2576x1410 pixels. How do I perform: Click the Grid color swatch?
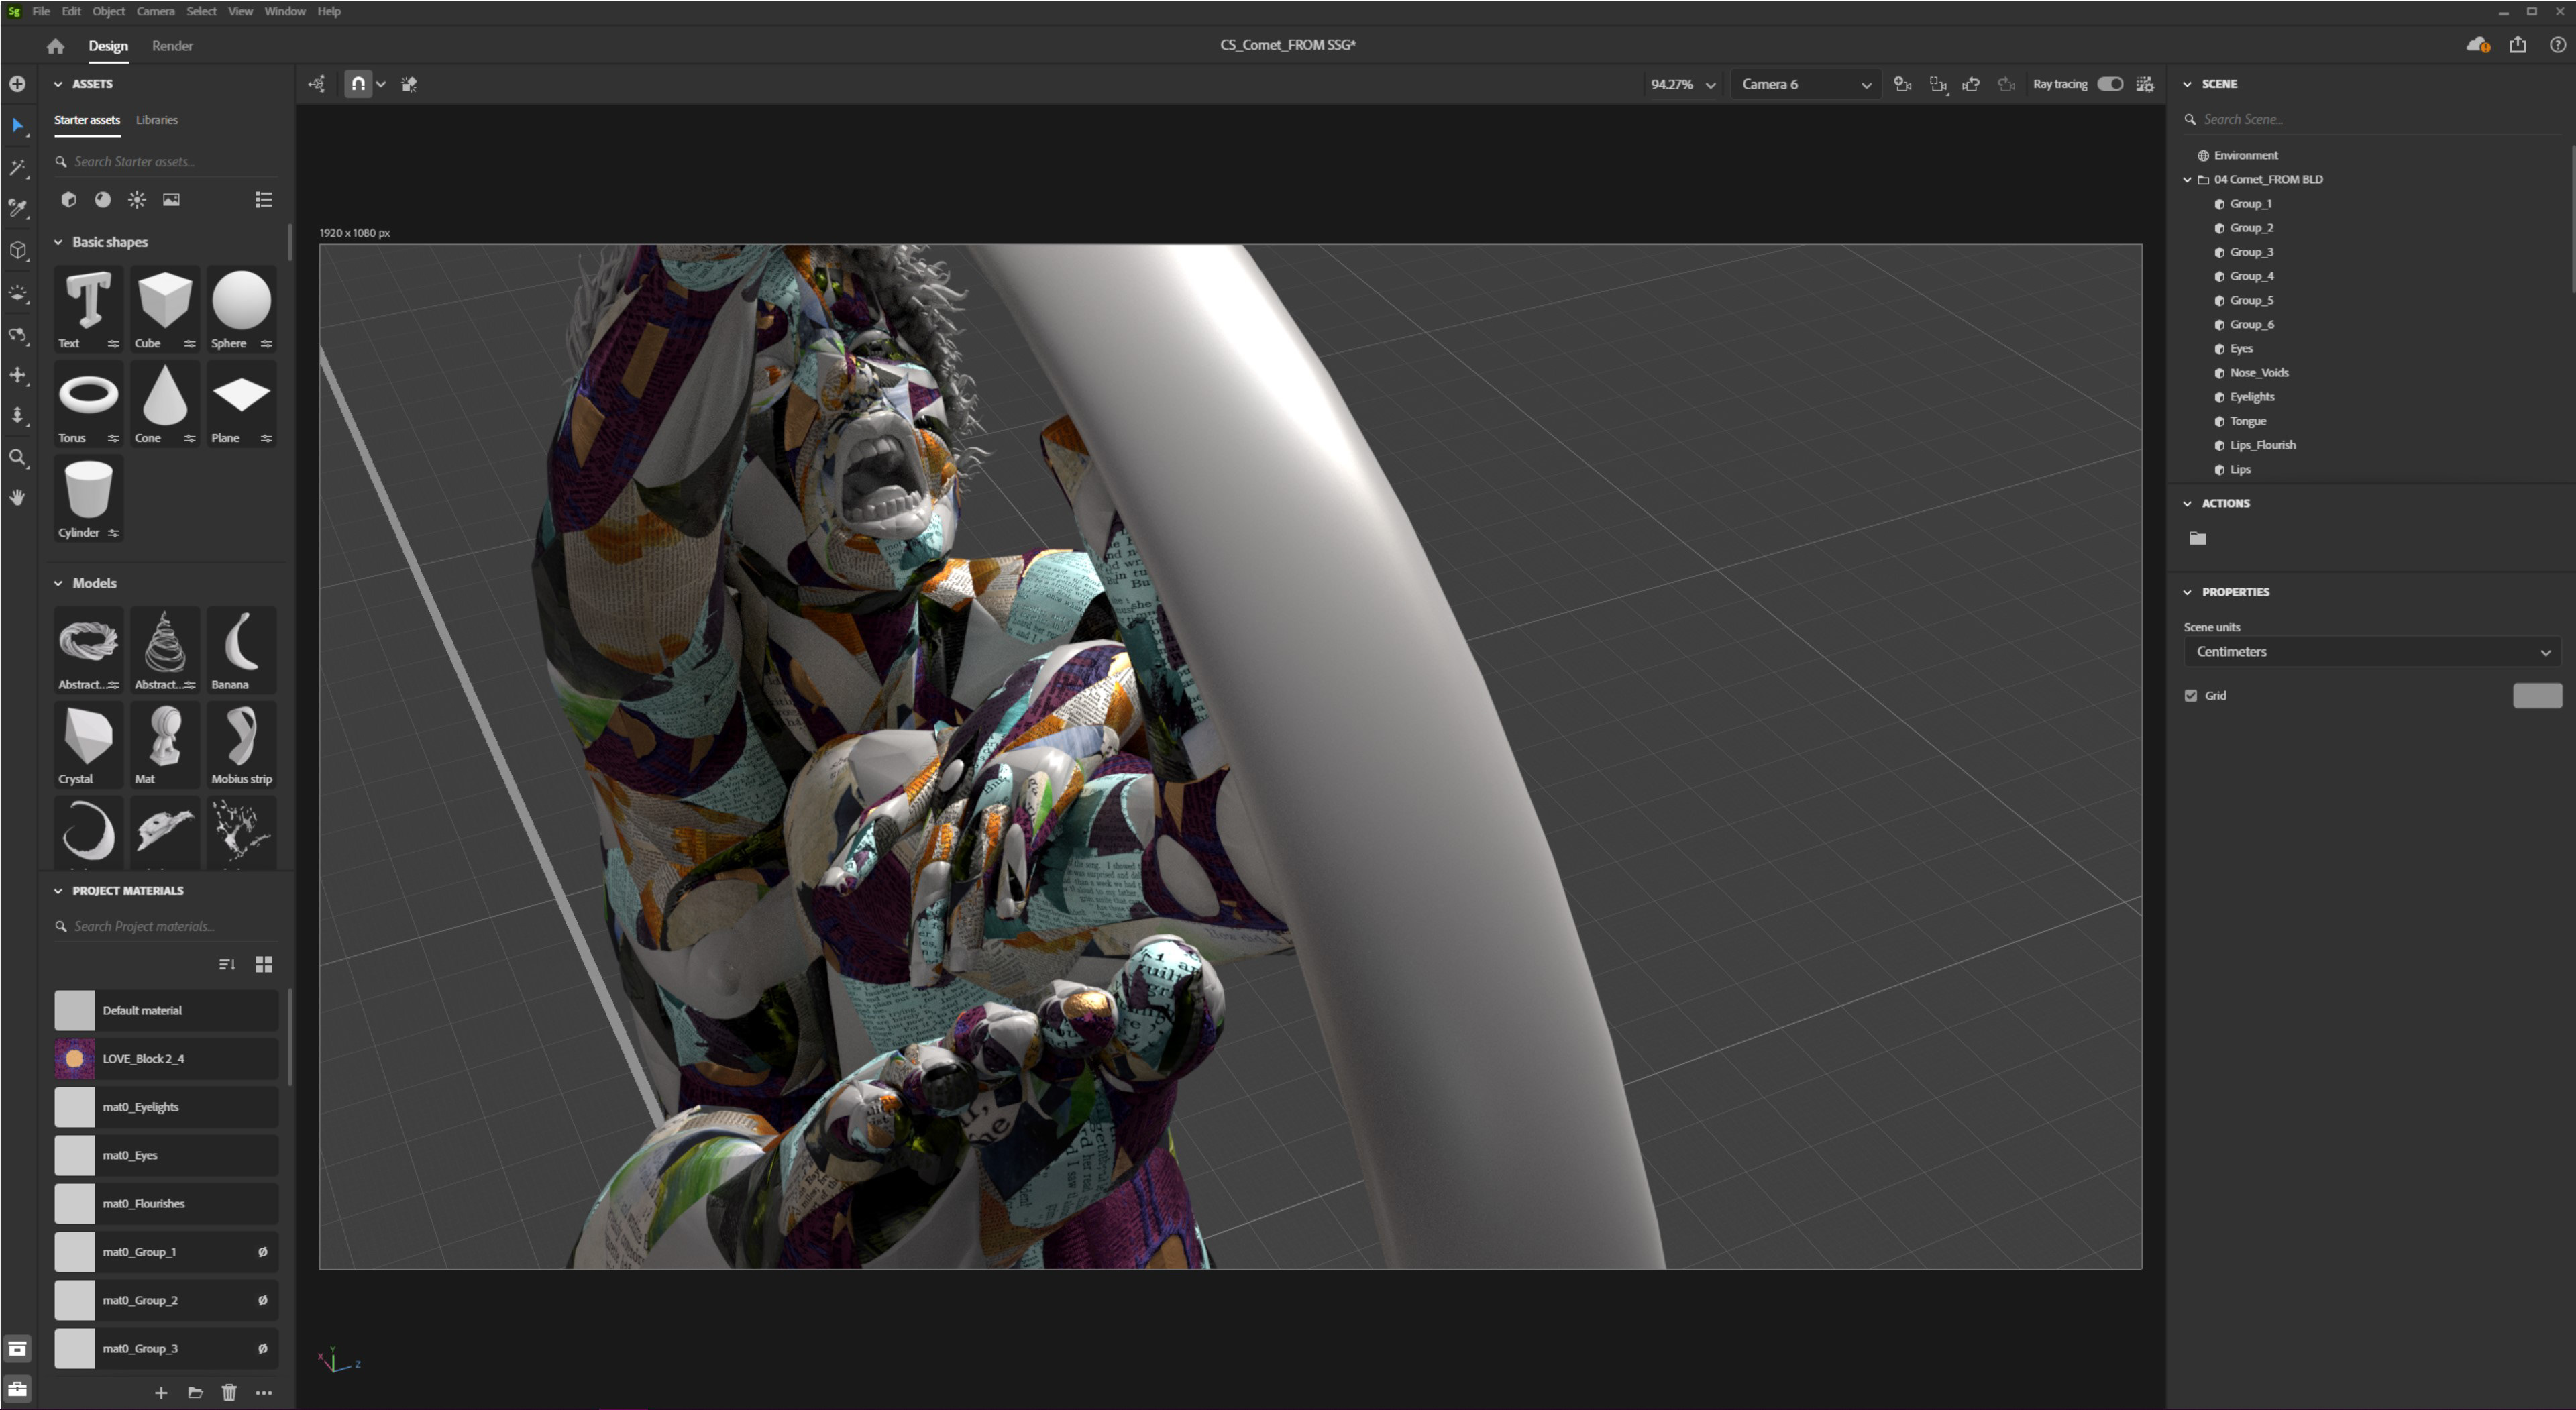tap(2536, 695)
